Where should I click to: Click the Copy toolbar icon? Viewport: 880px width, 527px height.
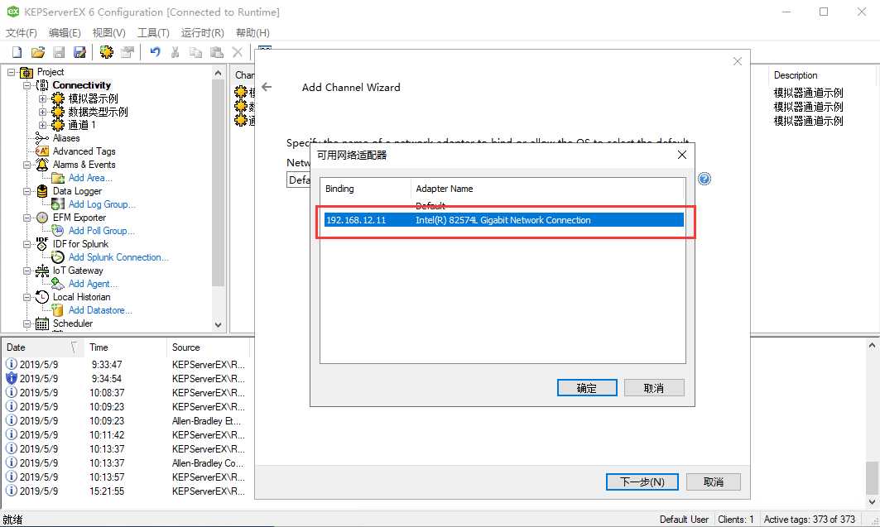click(x=195, y=52)
